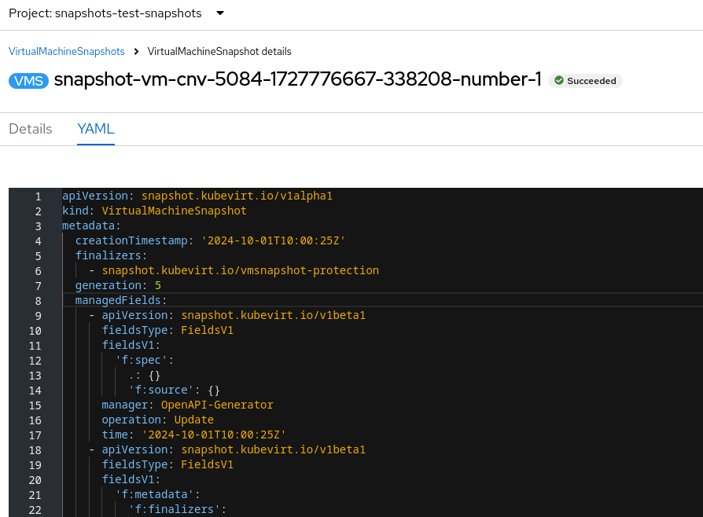Click the blue VMS resource badge
Viewport: 703px width, 517px height.
click(x=29, y=81)
